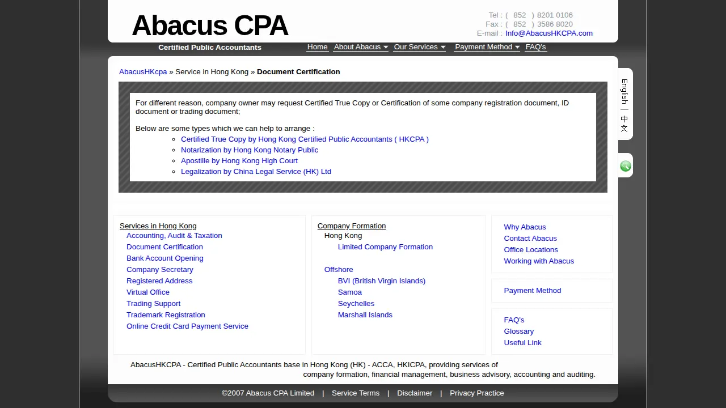Open Certified True Copy by HKCPA link
The width and height of the screenshot is (726, 408).
305,139
